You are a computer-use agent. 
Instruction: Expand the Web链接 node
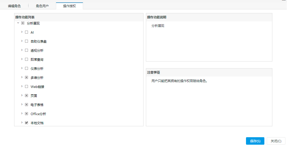[x=22, y=86]
